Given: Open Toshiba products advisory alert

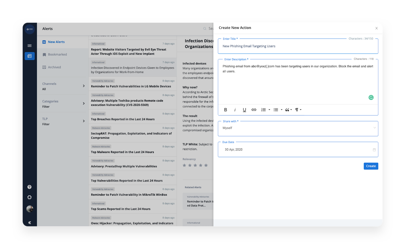Looking at the screenshot, I should 133,100.
